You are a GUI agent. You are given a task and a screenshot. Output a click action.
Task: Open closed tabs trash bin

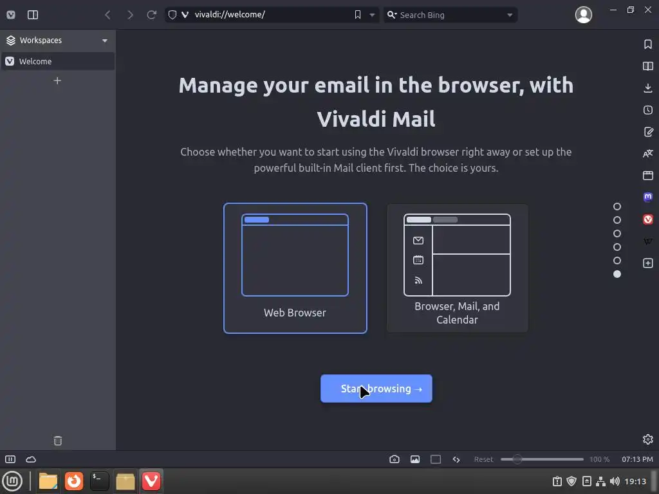coord(57,440)
